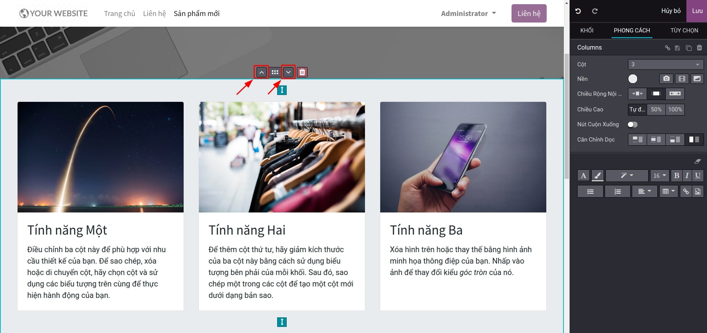
Task: Toggle bold text formatting
Action: [x=676, y=175]
